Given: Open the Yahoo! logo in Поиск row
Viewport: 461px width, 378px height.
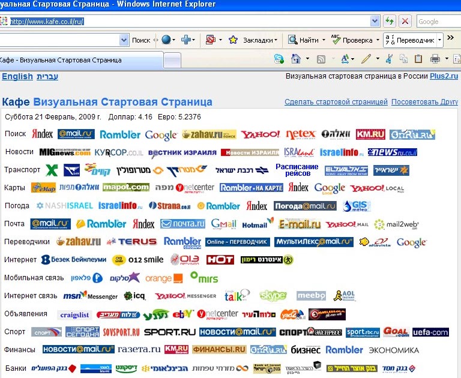Looking at the screenshot, I should coord(261,134).
